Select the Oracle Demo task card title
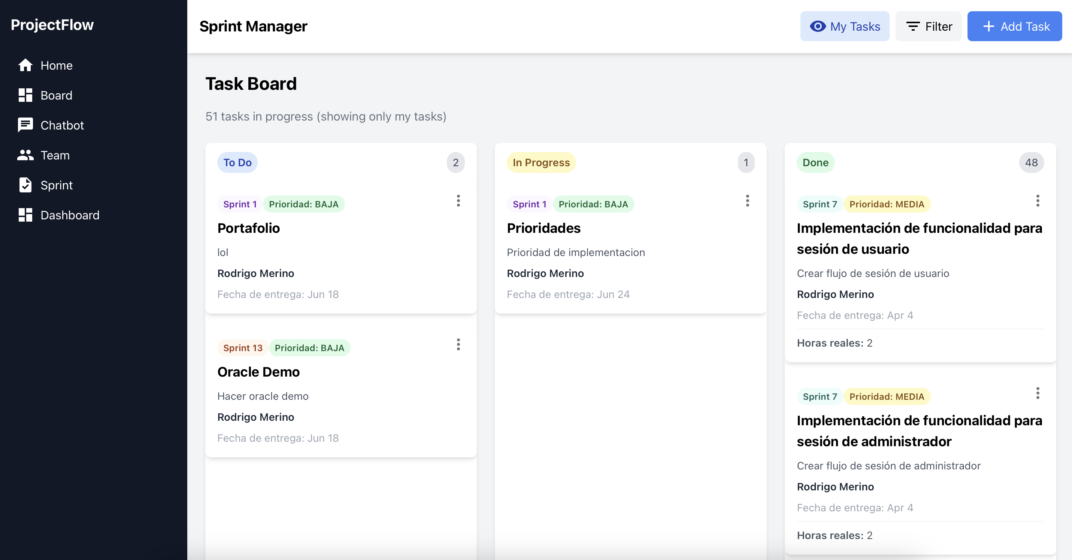 258,372
